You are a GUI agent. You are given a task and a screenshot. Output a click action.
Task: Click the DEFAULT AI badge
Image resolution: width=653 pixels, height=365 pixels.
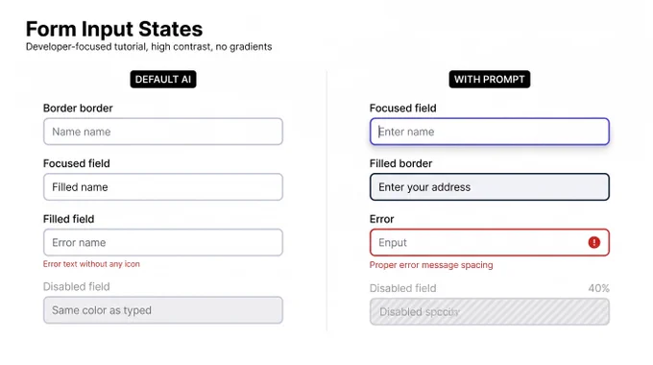pos(163,79)
